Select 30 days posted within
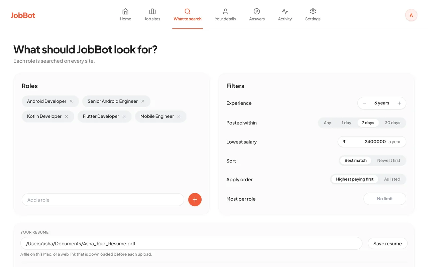Image resolution: width=428 pixels, height=267 pixels. click(x=393, y=122)
